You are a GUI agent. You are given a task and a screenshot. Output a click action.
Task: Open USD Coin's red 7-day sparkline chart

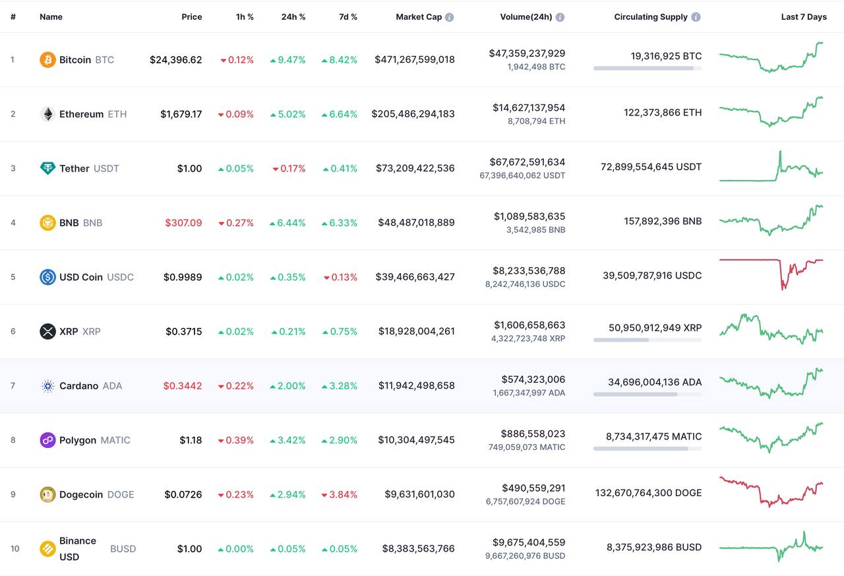pyautogui.click(x=771, y=272)
